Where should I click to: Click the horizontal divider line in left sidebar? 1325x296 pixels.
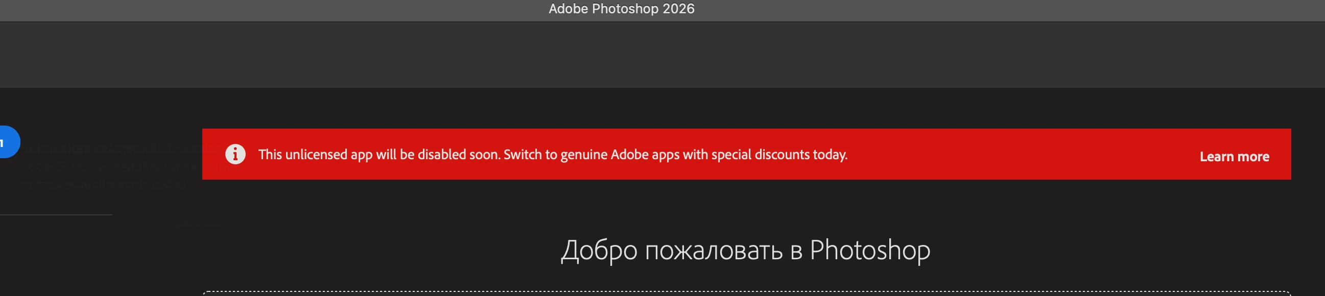click(56, 215)
